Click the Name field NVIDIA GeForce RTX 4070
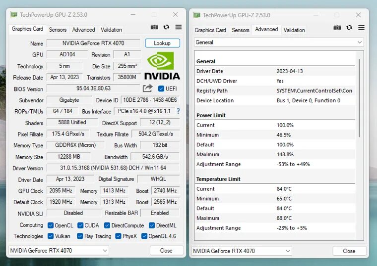Viewport: 377px width, 266px height. coord(93,43)
